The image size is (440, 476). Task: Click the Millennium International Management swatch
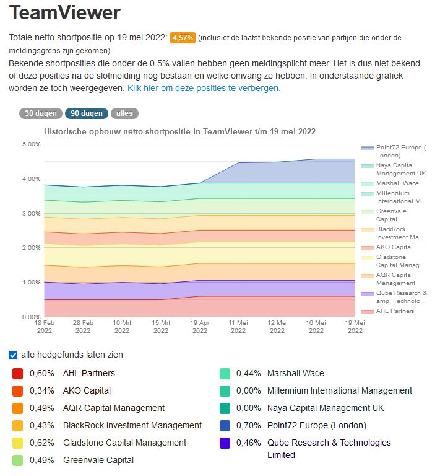click(x=225, y=391)
